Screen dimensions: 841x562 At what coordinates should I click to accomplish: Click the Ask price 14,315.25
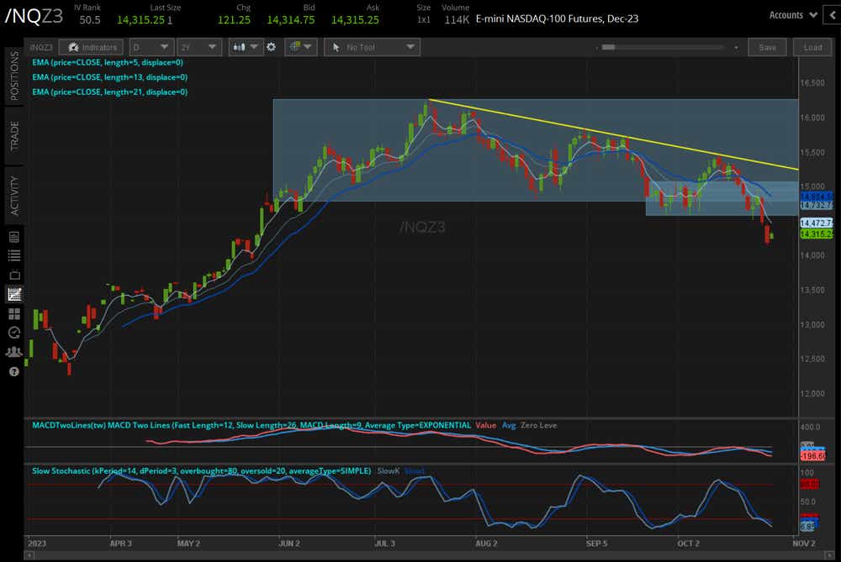[355, 20]
